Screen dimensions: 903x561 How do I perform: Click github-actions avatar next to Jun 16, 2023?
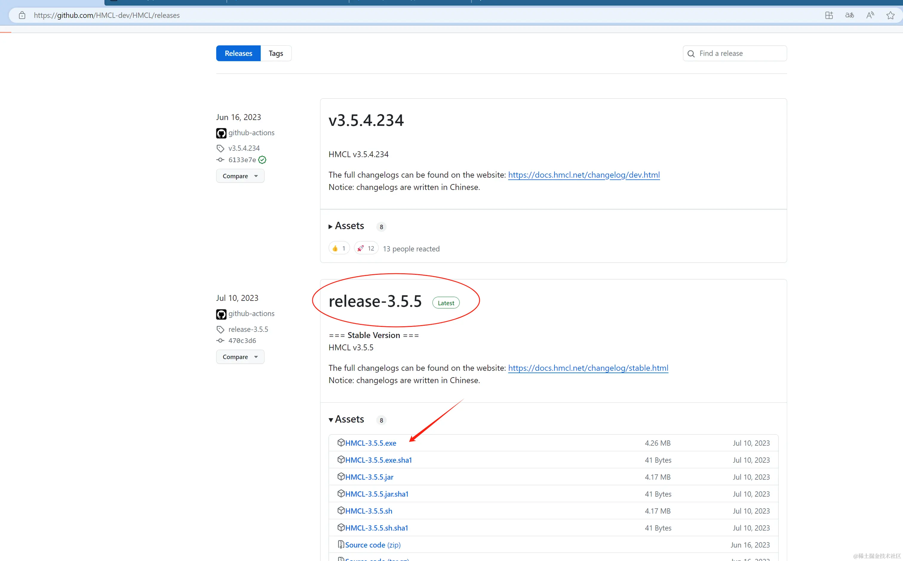221,133
